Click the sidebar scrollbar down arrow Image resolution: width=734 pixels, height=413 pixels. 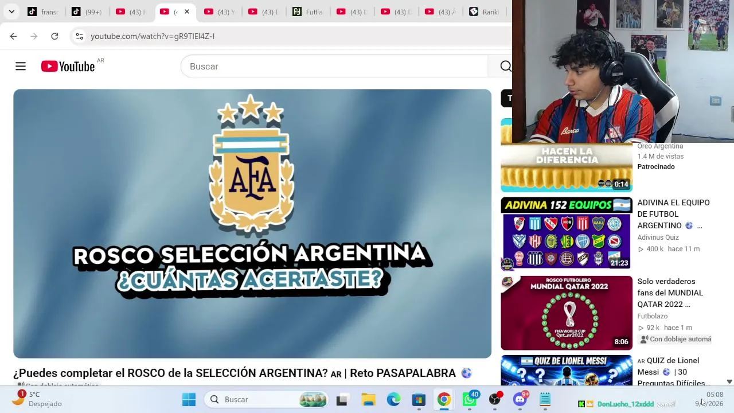point(729,381)
